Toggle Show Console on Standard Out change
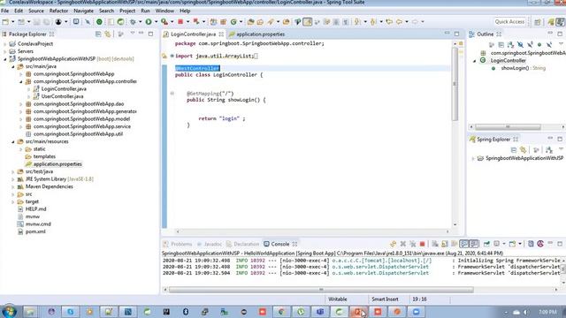This screenshot has height=318, width=566. 464,244
